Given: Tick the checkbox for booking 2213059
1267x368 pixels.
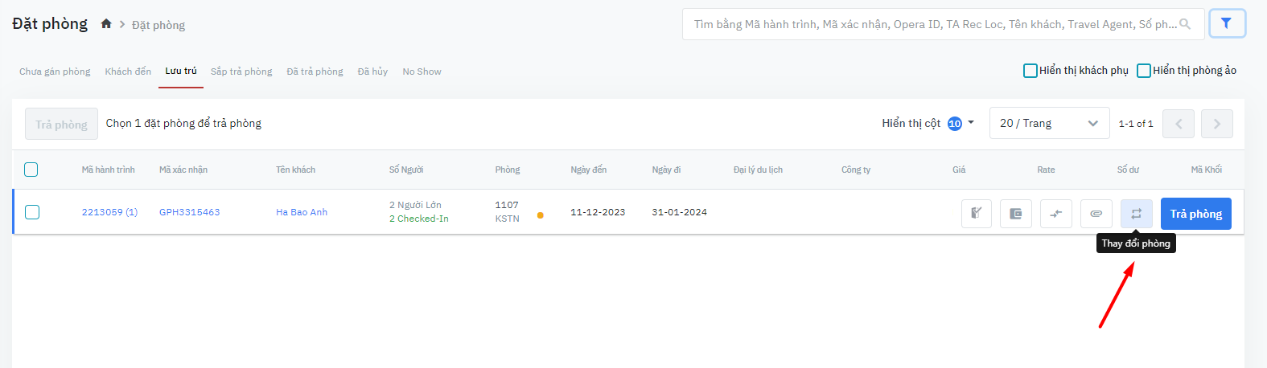Looking at the screenshot, I should click(32, 212).
